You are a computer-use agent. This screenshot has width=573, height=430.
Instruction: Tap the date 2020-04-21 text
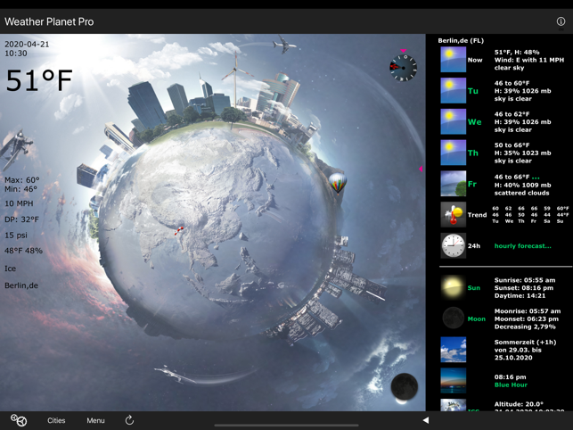click(x=27, y=45)
